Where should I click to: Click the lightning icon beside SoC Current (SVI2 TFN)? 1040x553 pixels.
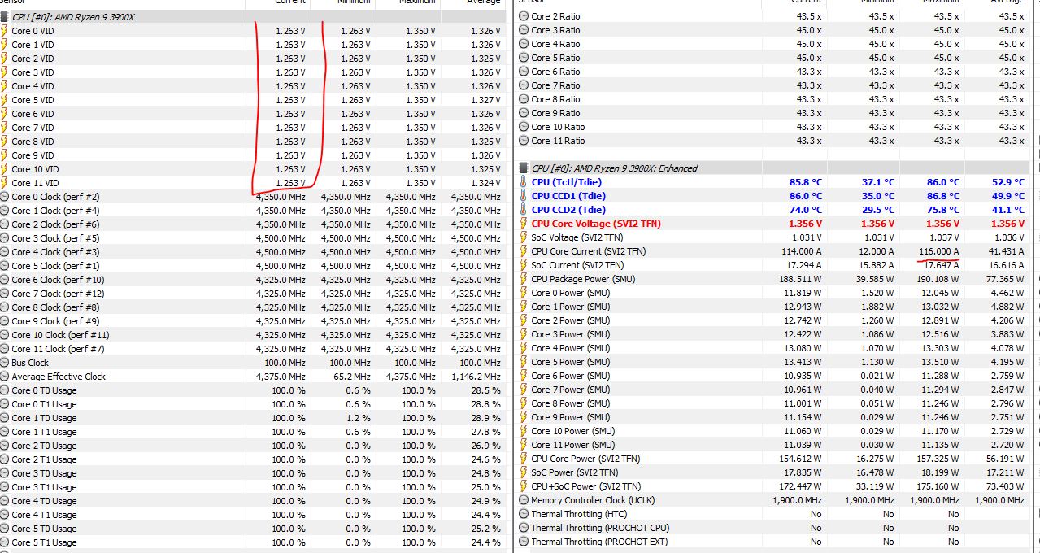(x=524, y=265)
